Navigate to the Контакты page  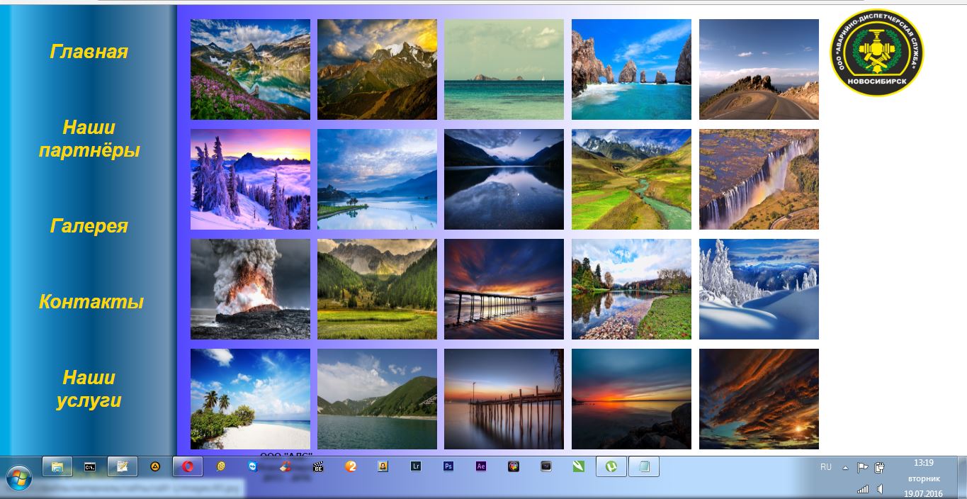coord(91,301)
